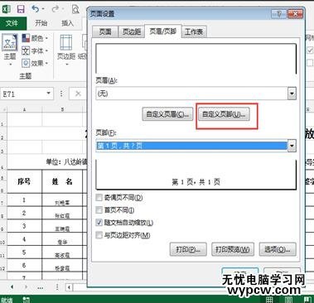Click the Save icon in quick access toolbar
Viewport: 314px width, 303px height.
pyautogui.click(x=21, y=9)
